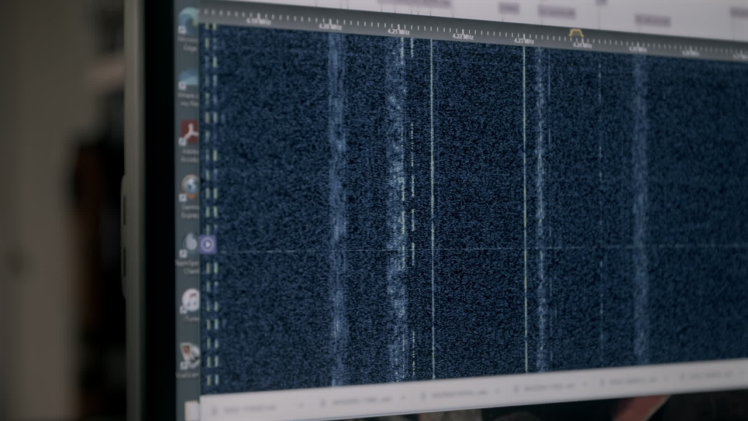
Task: Click the purple play icon beside the waterfall
Action: click(207, 244)
